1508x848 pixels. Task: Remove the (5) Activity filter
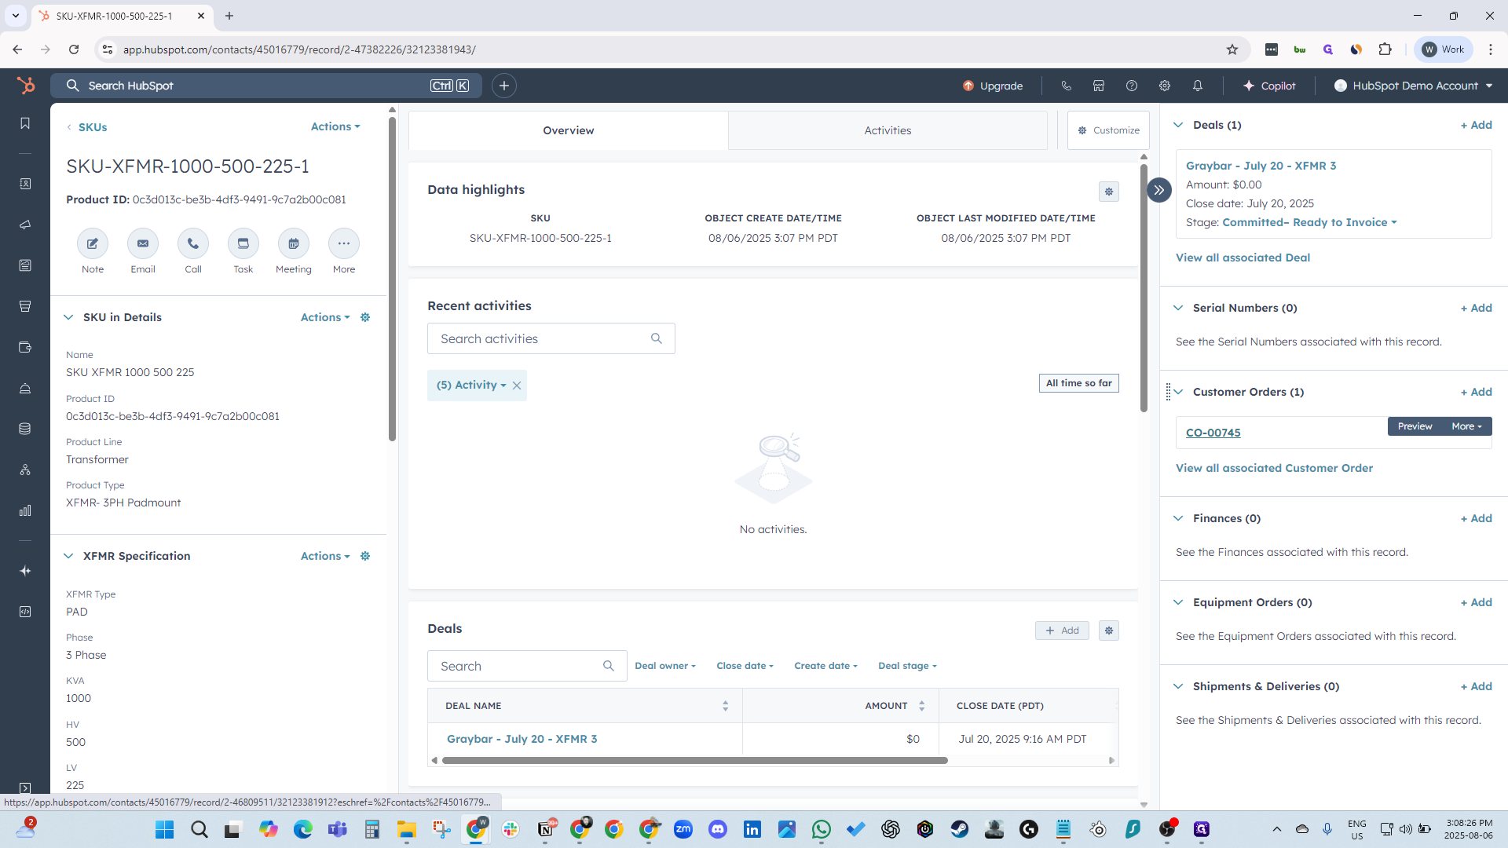click(x=517, y=386)
